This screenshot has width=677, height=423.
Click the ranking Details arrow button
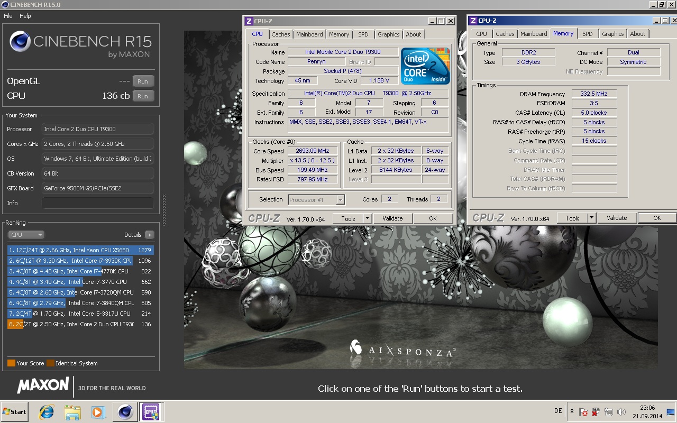pos(149,235)
